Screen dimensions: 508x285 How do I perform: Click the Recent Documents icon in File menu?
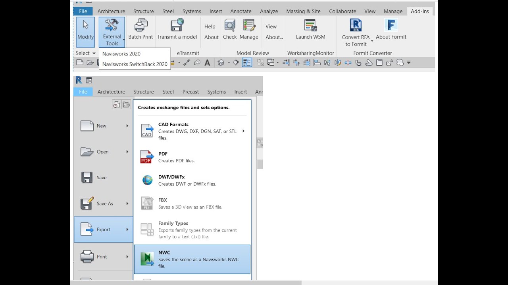point(117,104)
